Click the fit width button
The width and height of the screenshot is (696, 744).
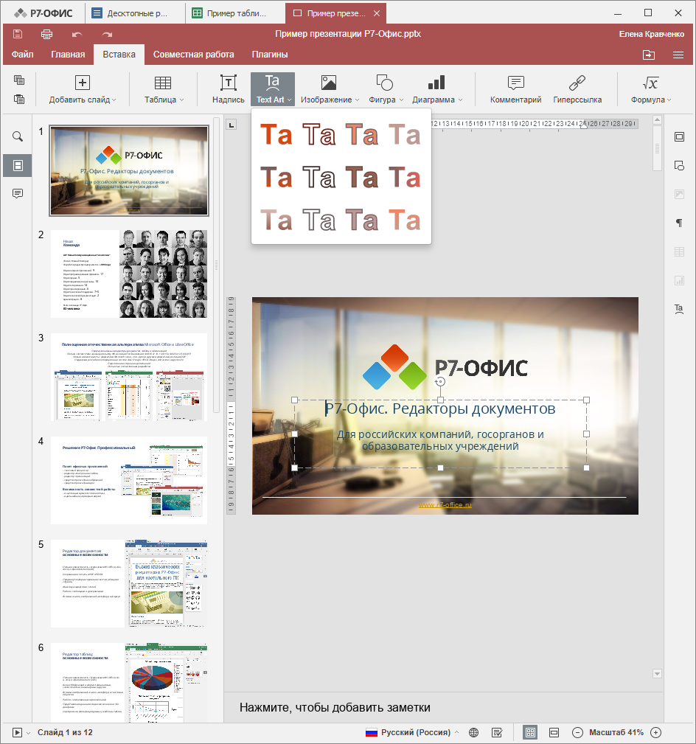point(554,733)
